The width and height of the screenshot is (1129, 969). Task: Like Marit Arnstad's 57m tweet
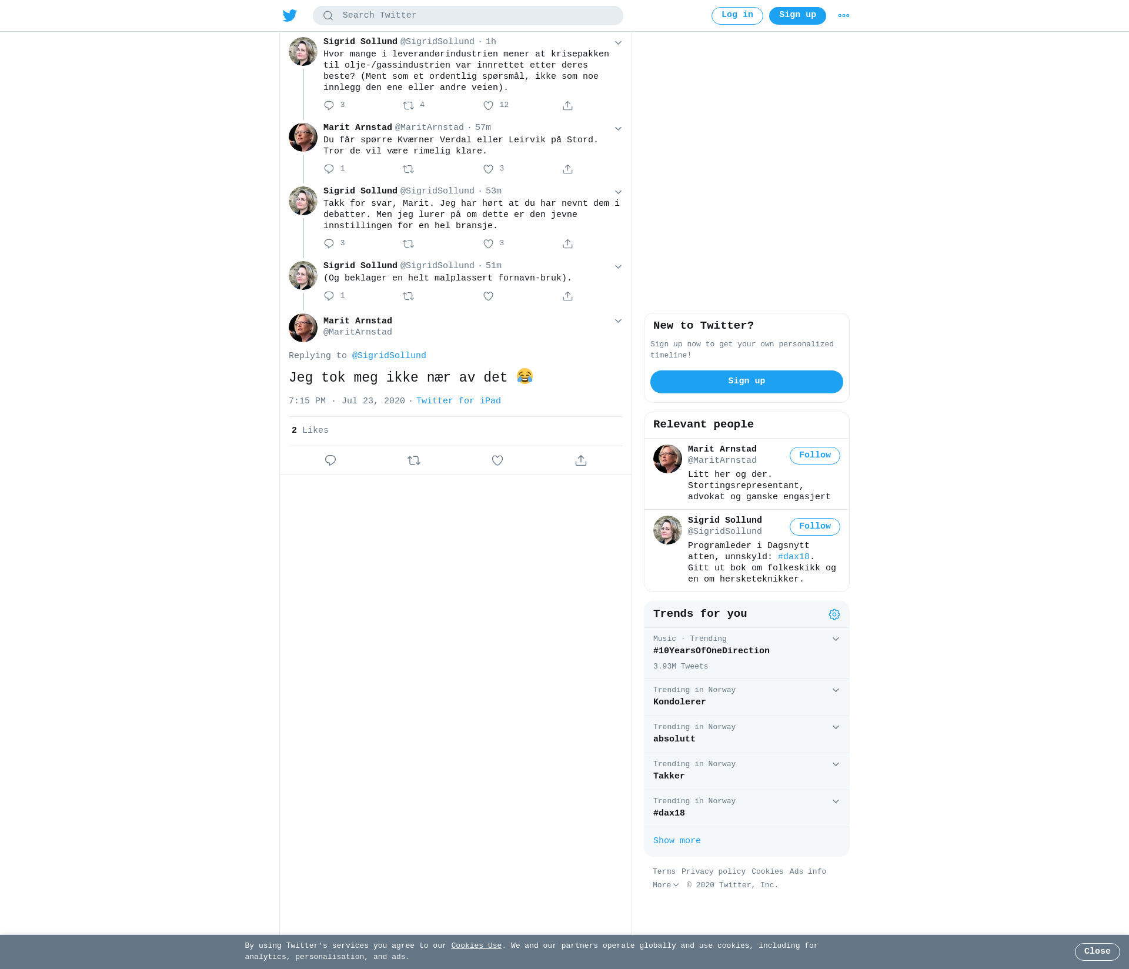(x=488, y=169)
